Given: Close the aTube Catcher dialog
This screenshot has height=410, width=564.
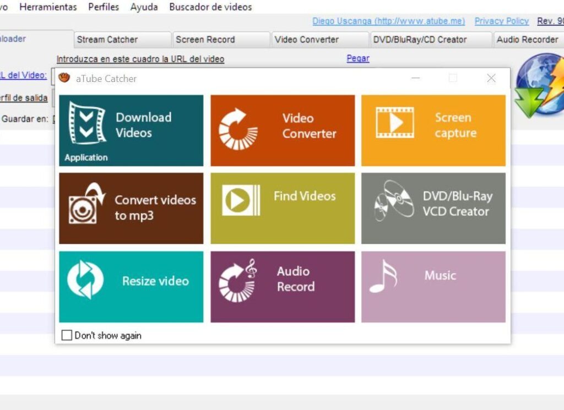Looking at the screenshot, I should coord(491,78).
